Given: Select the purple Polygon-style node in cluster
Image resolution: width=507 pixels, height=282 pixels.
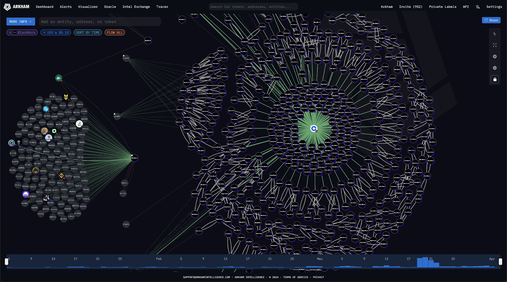Looking at the screenshot, I should (x=26, y=194).
